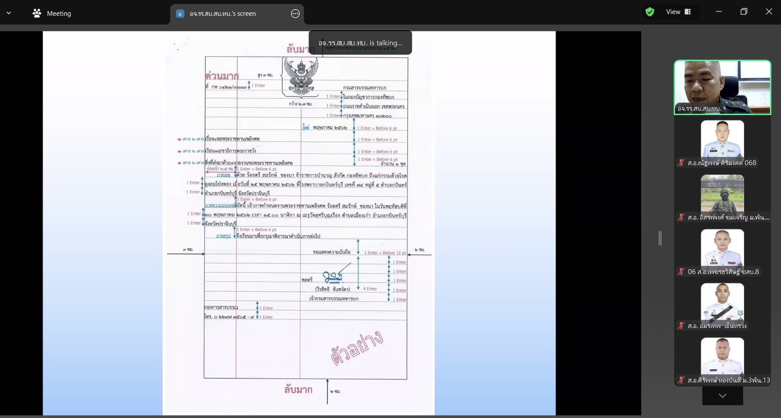Screen dimensions: 781x418
Task: Grab the side panel resize handle
Action: pos(660,238)
